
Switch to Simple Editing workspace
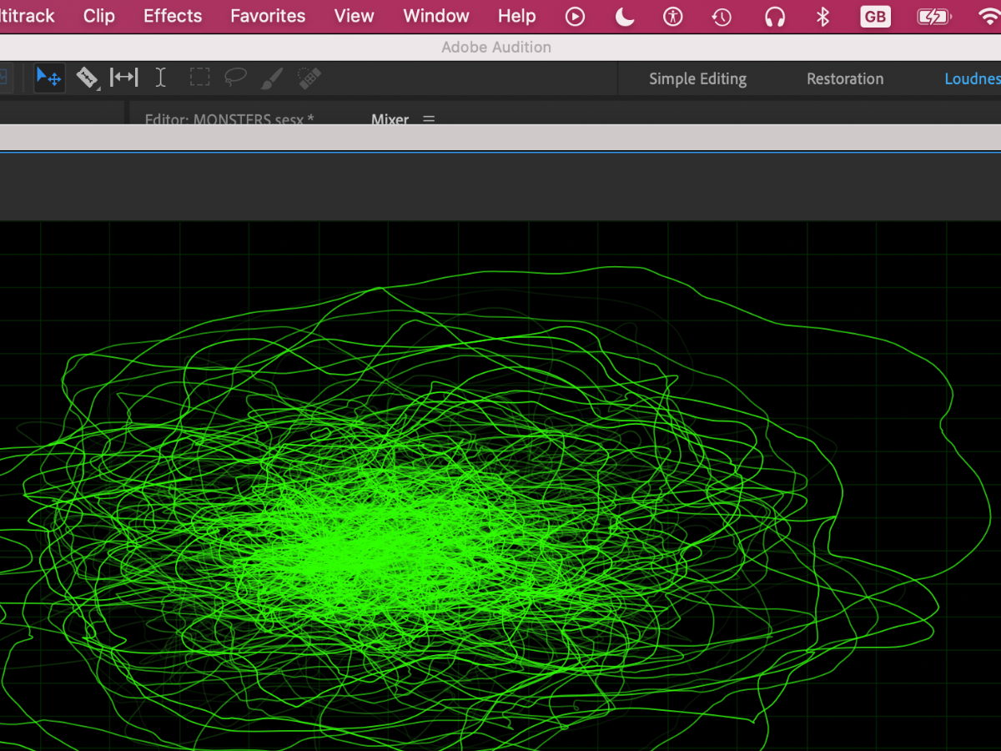click(x=697, y=79)
